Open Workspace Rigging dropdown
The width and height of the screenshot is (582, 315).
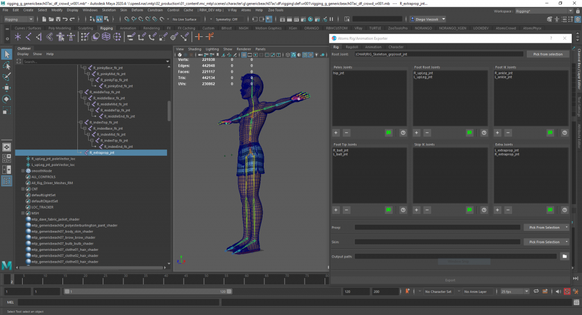click(544, 11)
